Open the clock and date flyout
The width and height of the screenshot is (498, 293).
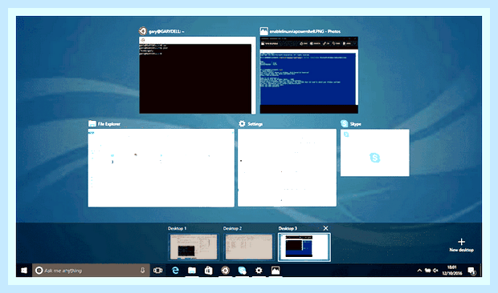(x=452, y=271)
